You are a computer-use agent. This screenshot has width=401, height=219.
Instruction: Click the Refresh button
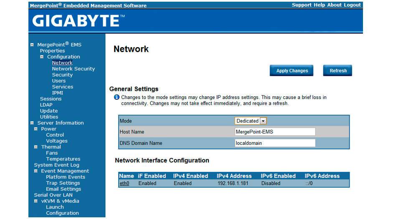(x=338, y=70)
